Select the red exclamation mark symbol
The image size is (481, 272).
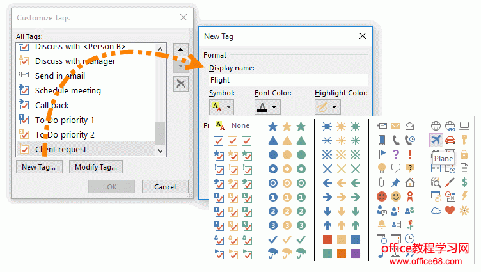[x=410, y=154]
